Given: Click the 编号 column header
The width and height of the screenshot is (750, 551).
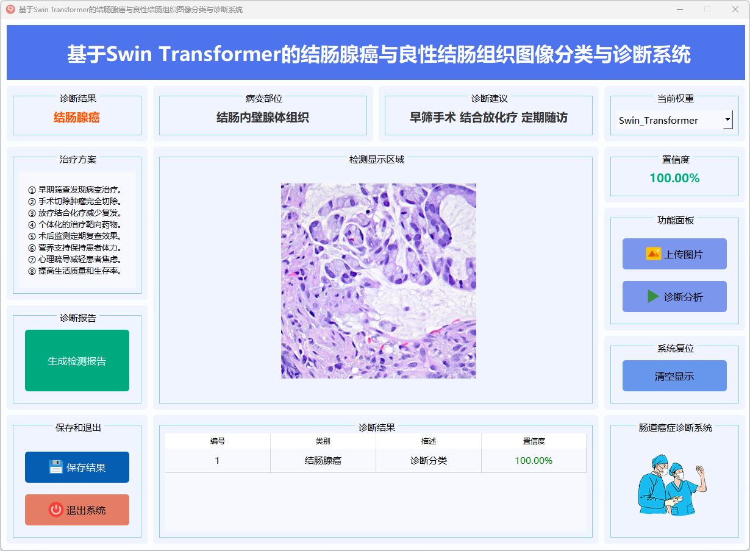Looking at the screenshot, I should (218, 441).
